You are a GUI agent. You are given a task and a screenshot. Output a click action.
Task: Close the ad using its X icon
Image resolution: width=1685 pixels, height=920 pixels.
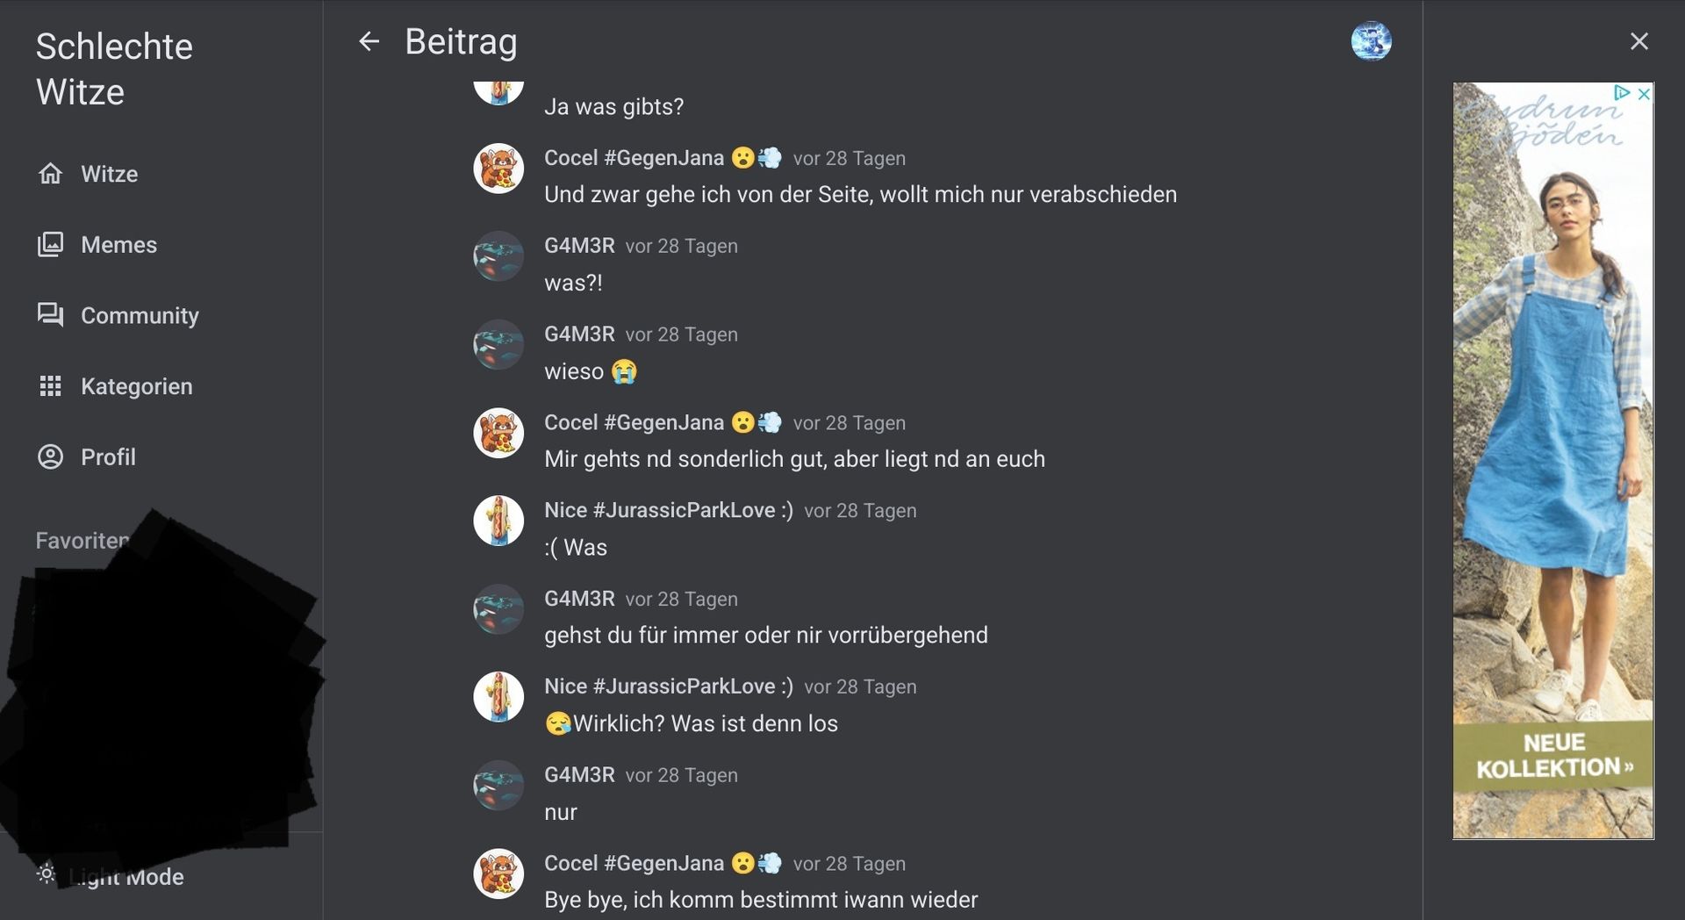1644,93
